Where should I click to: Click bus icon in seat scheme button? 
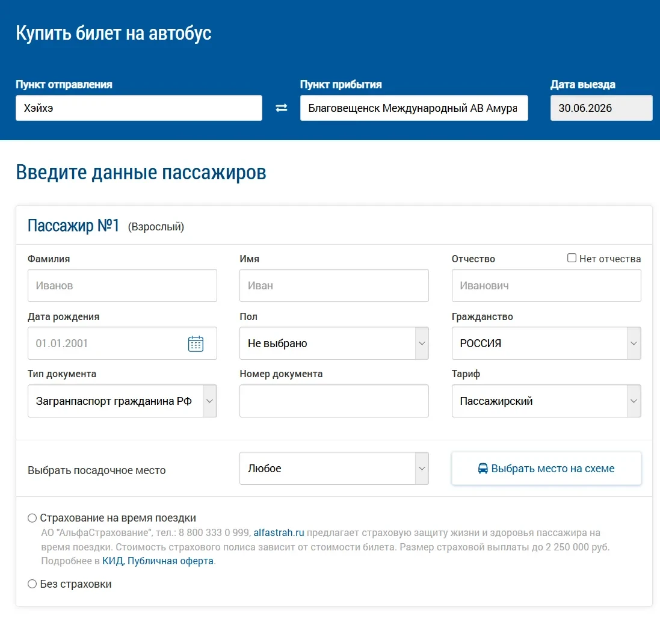(x=483, y=469)
